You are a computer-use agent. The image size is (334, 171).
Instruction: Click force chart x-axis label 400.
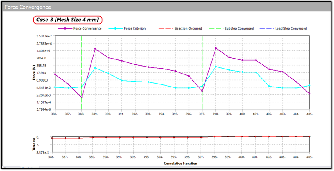(242, 114)
